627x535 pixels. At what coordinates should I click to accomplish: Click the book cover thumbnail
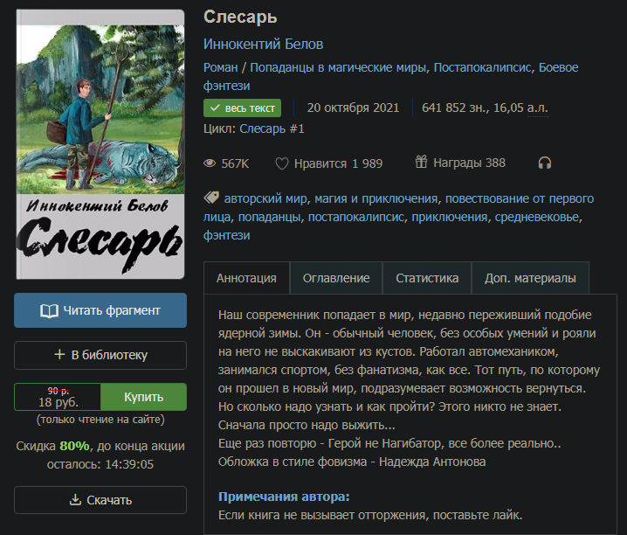pyautogui.click(x=100, y=144)
